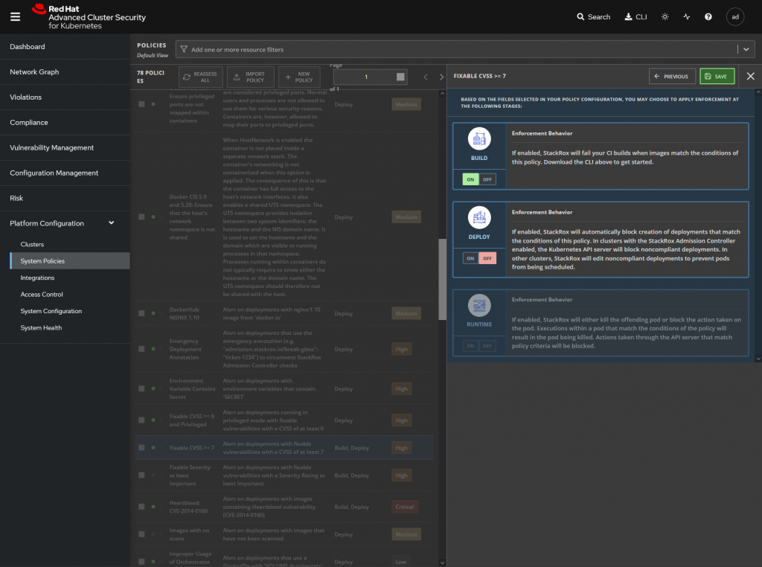The width and height of the screenshot is (762, 567).
Task: Go to the next policies page arrow
Action: coord(441,77)
